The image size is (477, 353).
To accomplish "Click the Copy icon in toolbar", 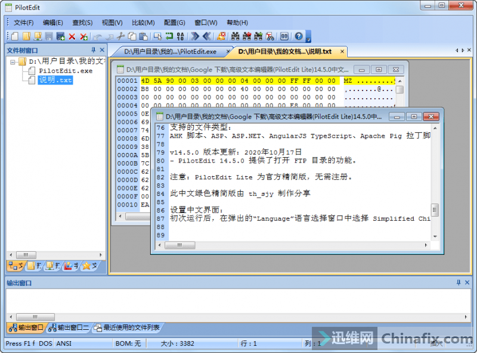I will coord(132,36).
